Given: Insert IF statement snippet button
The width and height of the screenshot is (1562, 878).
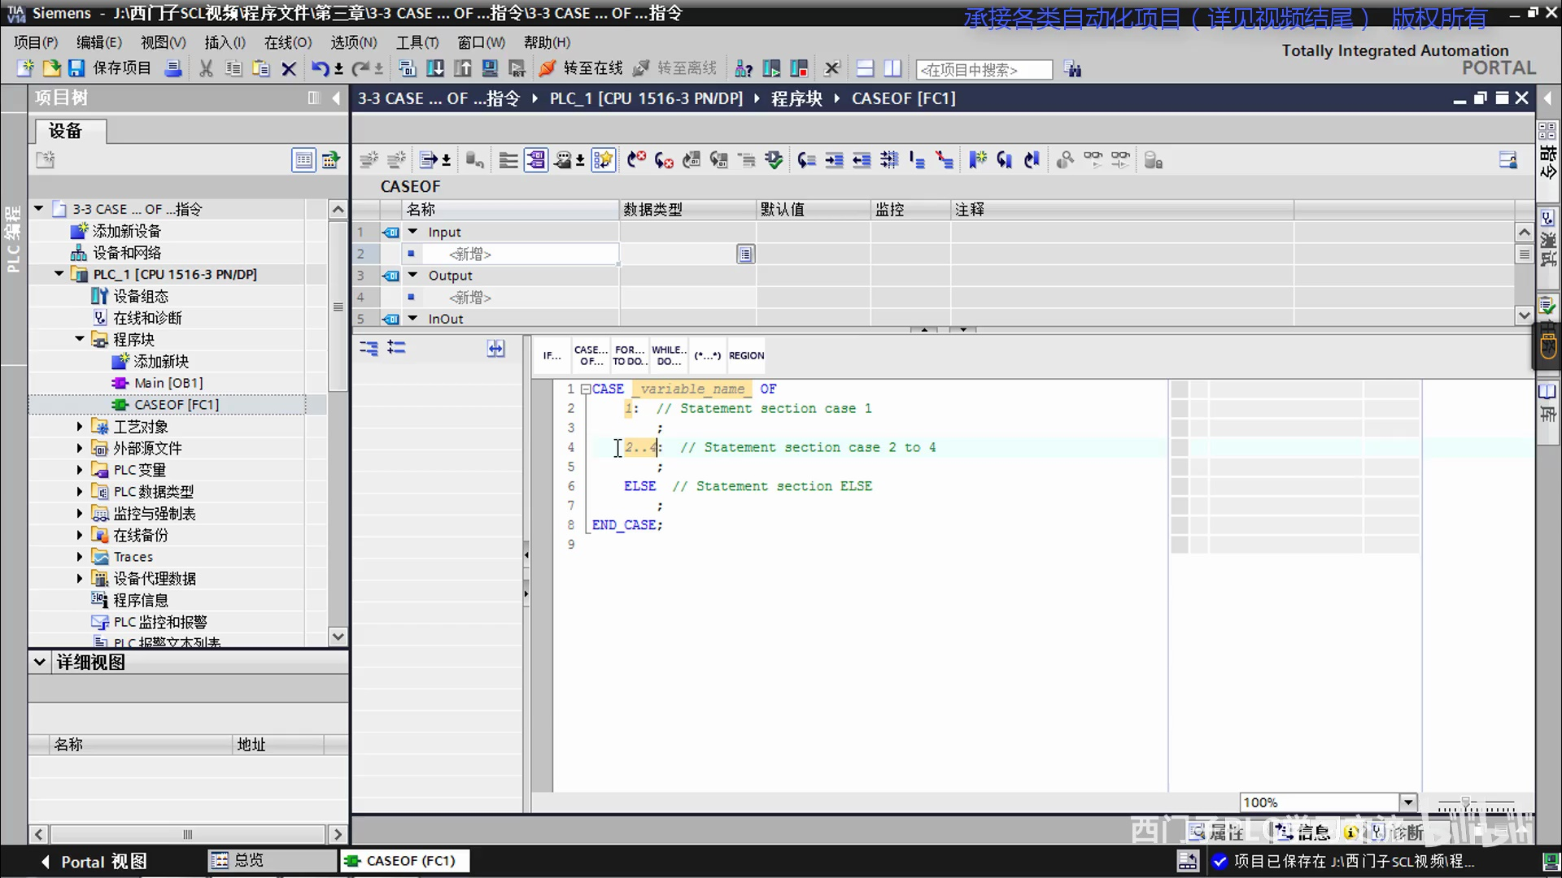Looking at the screenshot, I should [x=552, y=355].
